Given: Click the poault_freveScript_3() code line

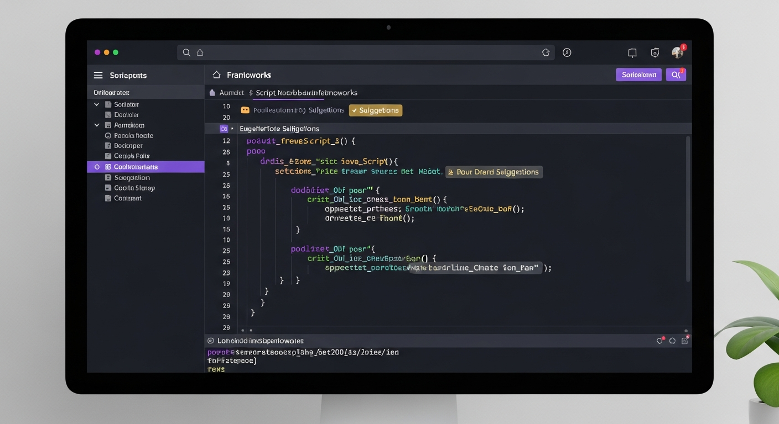Looking at the screenshot, I should point(300,141).
